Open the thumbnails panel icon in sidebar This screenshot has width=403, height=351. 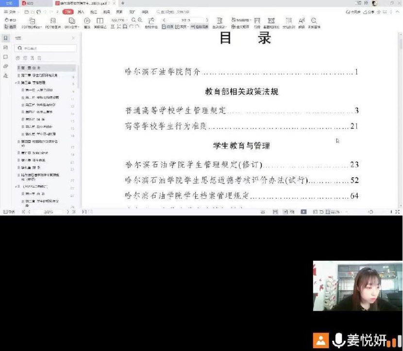pos(5,48)
